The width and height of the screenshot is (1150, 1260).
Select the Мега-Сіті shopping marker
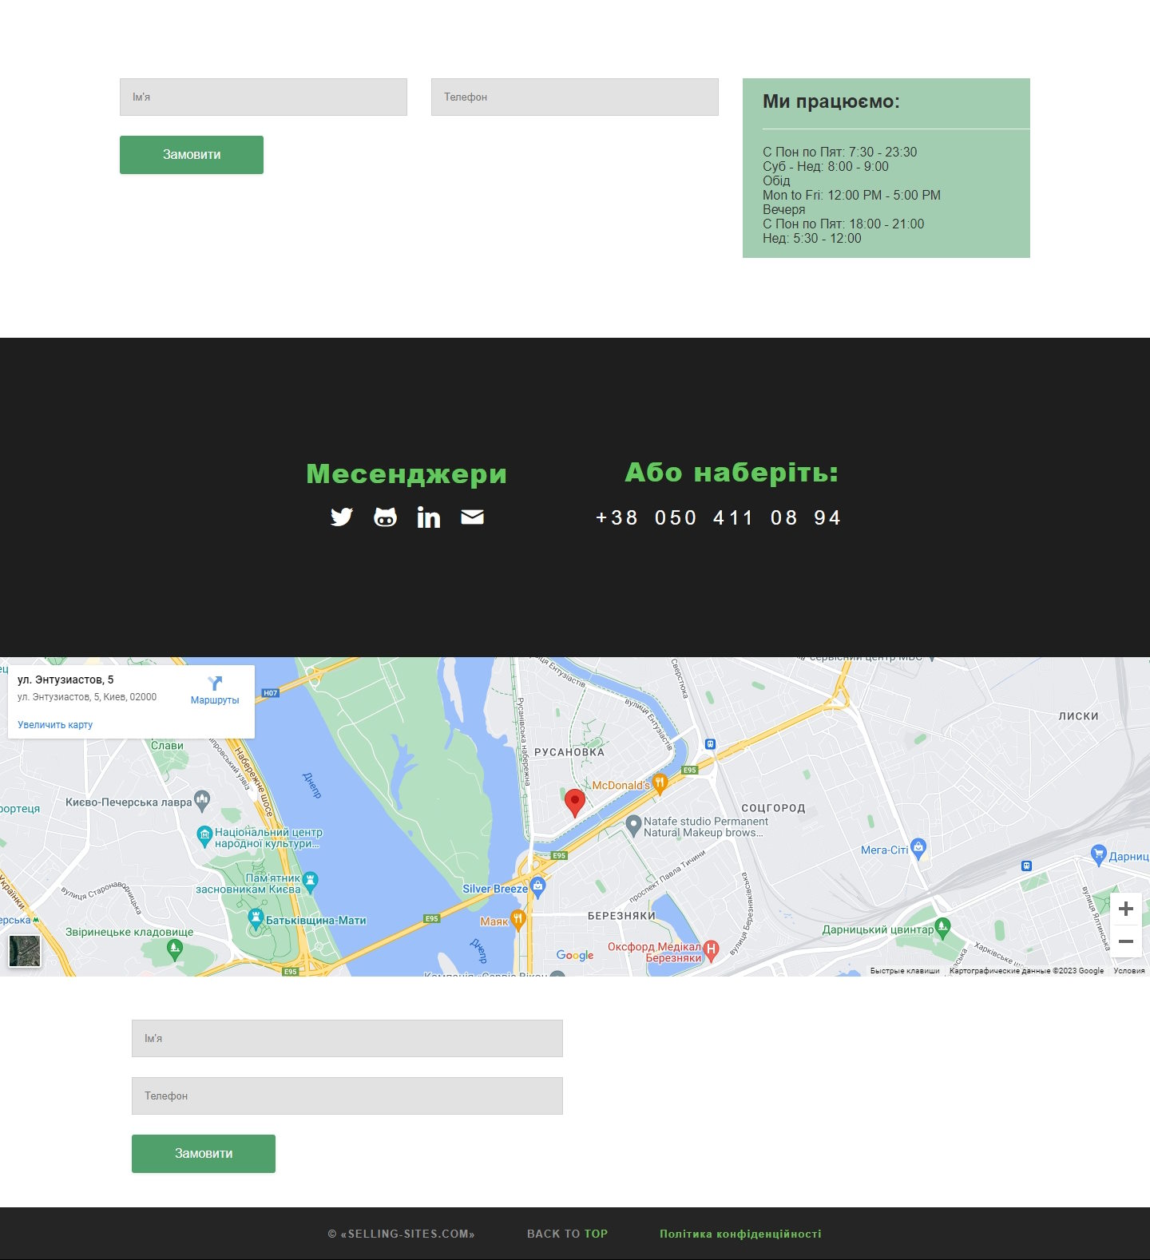918,849
